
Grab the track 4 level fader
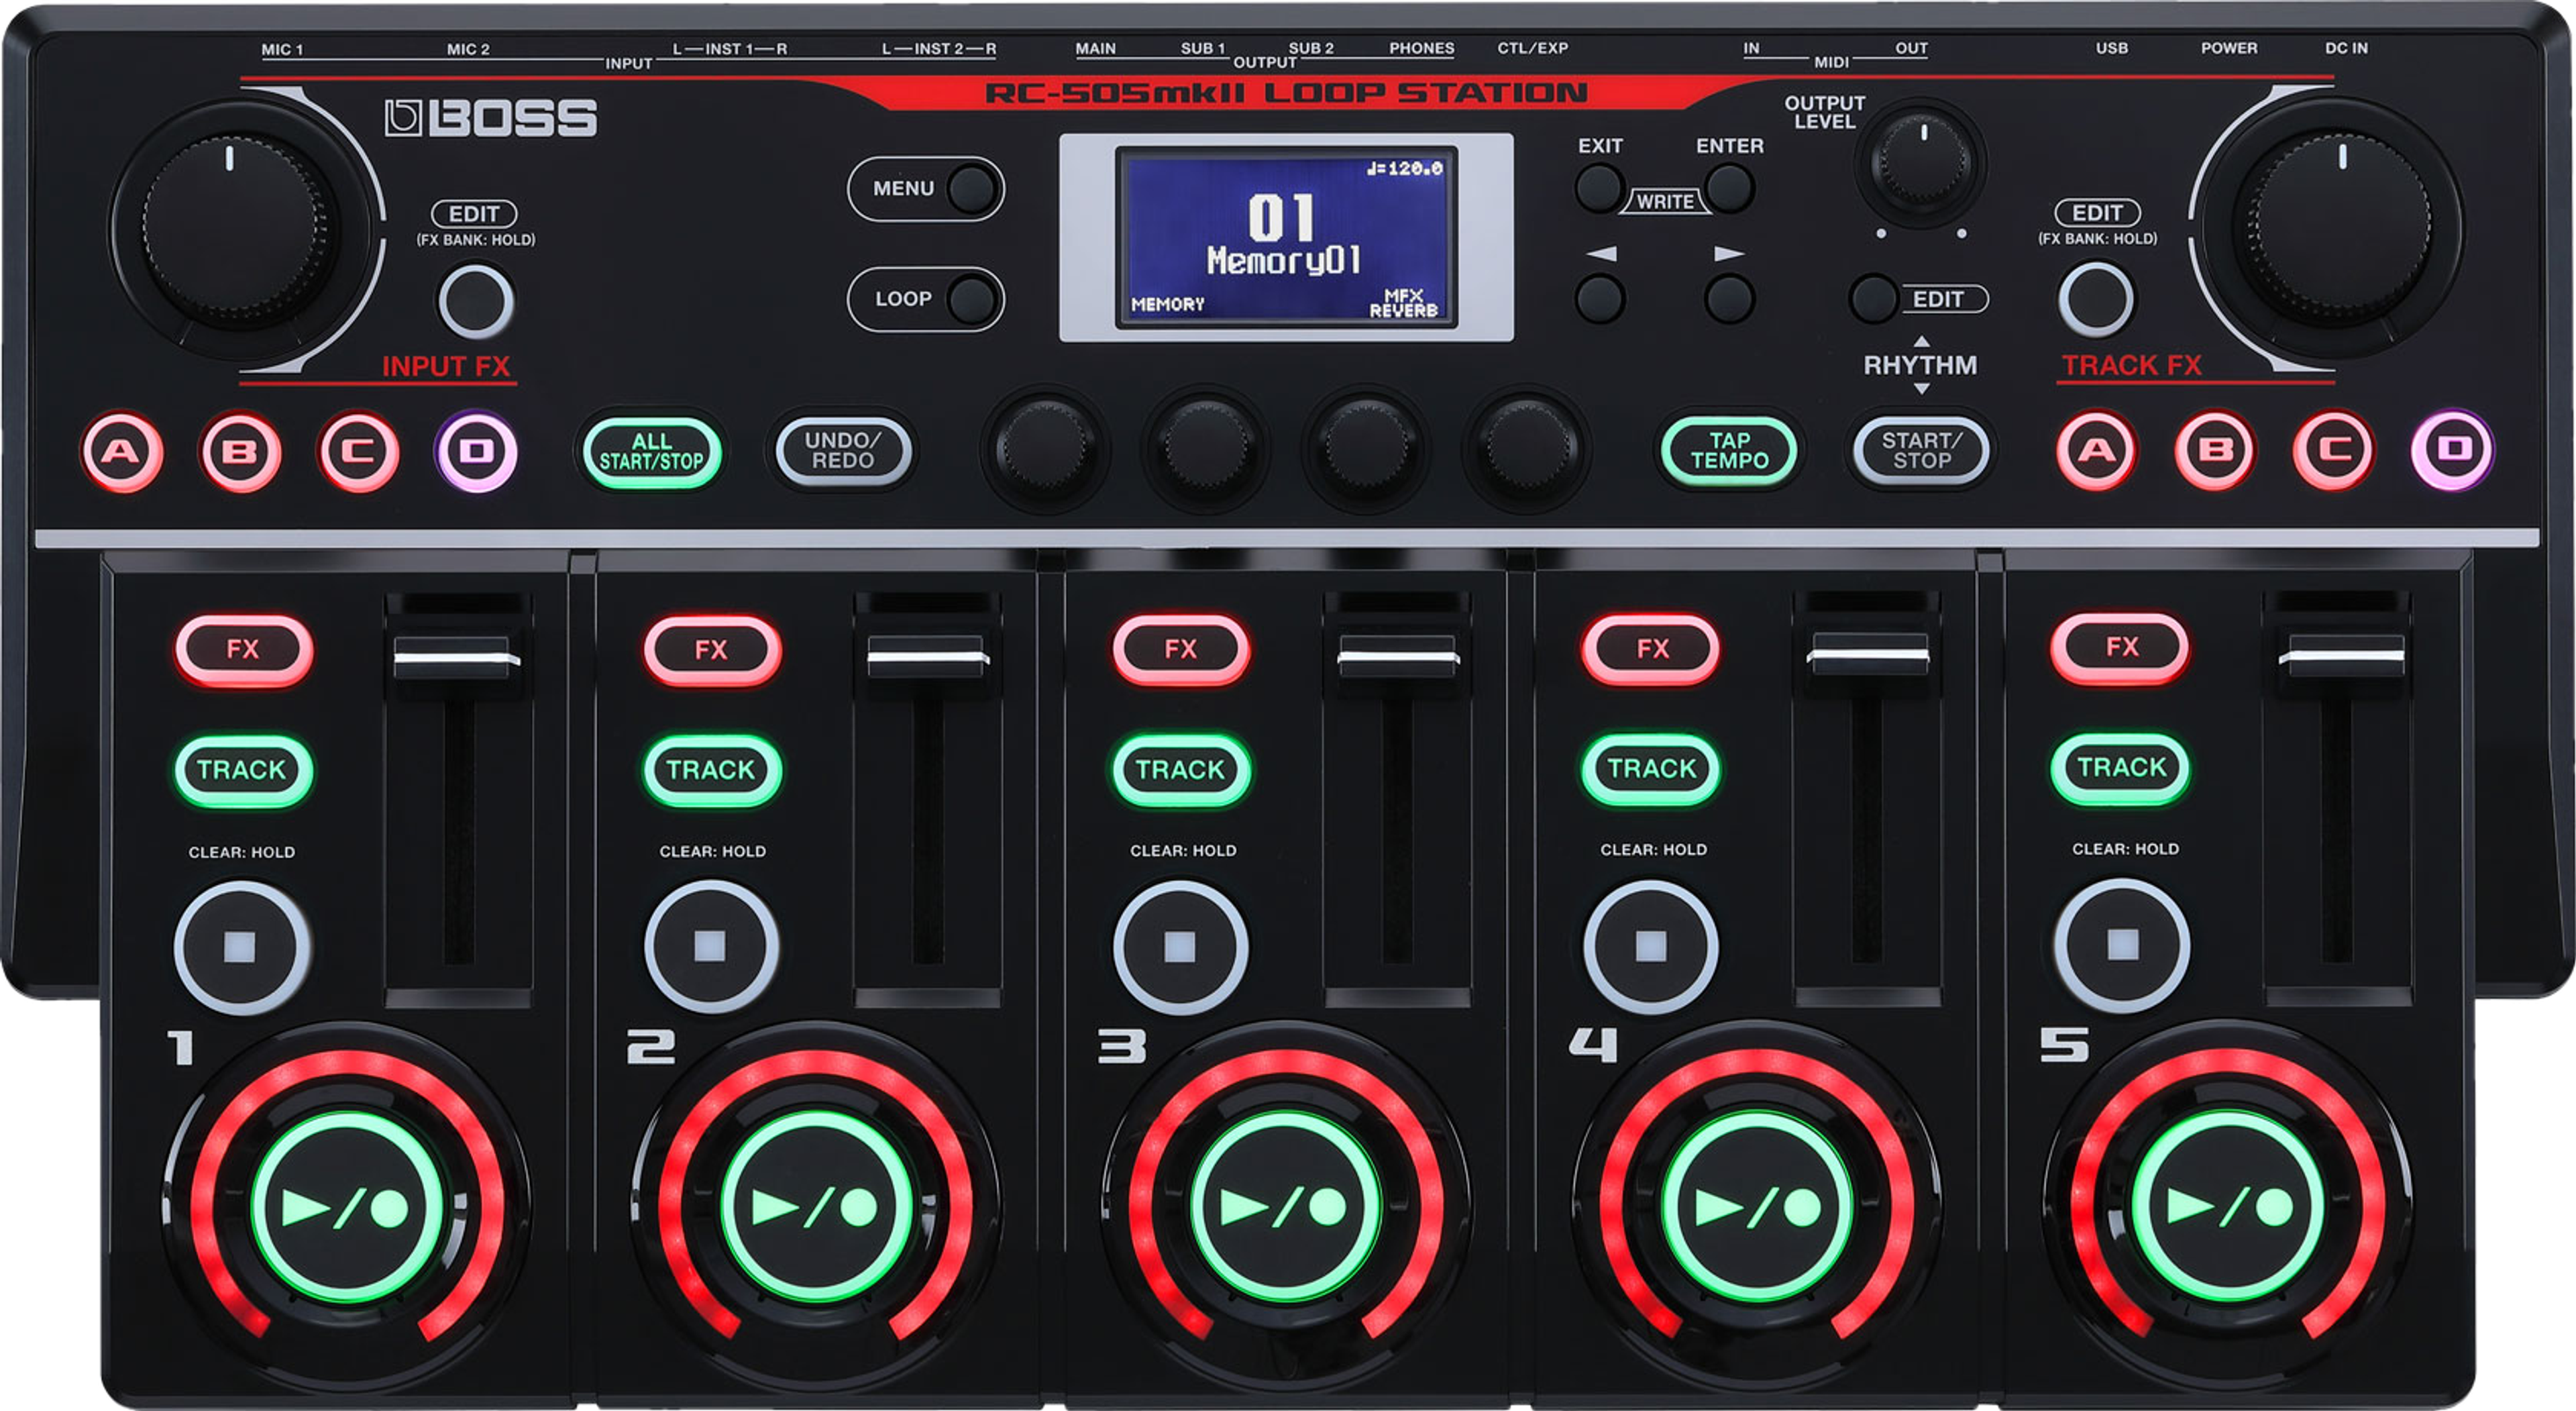(1868, 654)
